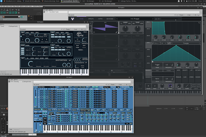Click the LFO 1 paint tool icon
206x137 pixels.
153,43
